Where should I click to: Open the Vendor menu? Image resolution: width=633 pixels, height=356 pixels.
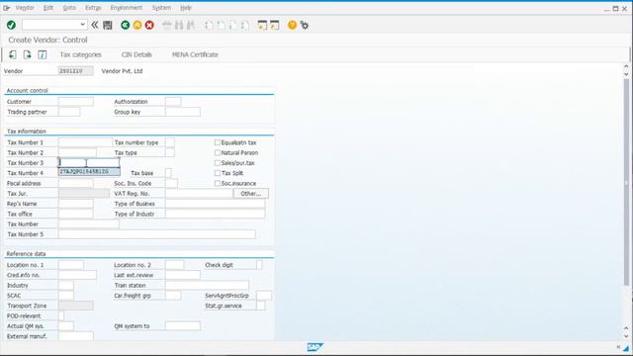coord(25,8)
